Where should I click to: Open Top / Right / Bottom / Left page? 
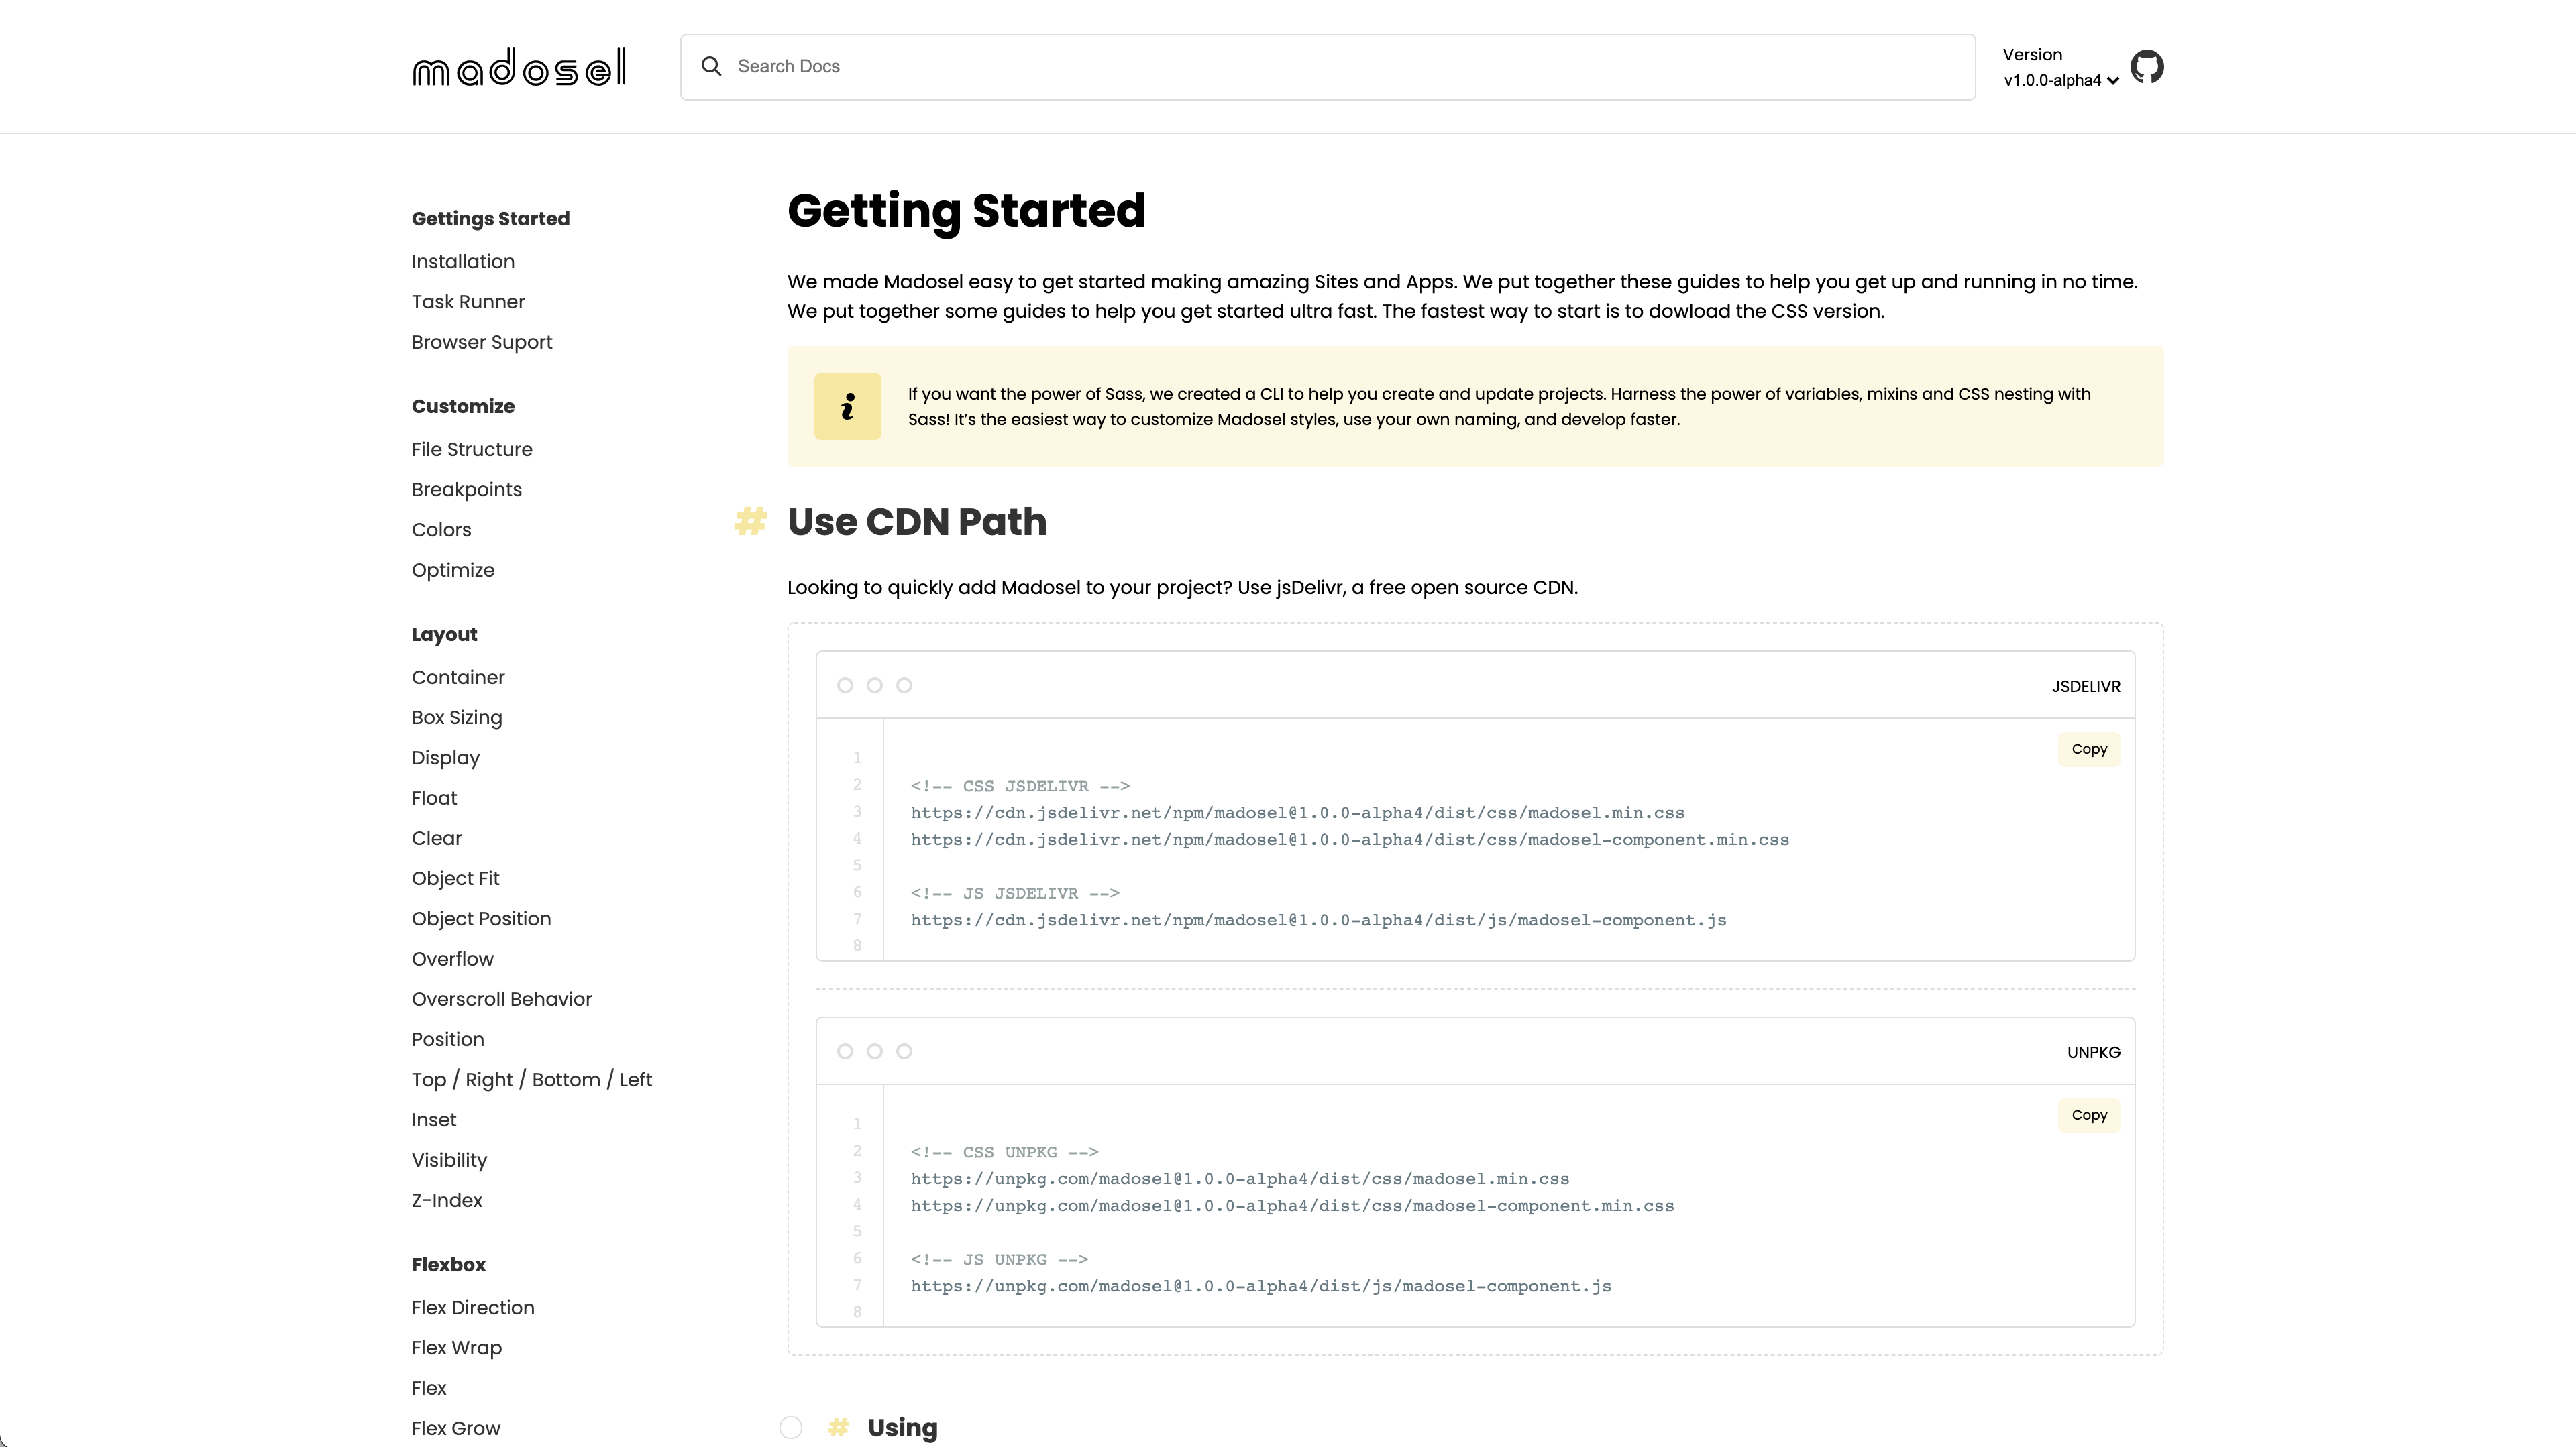click(x=532, y=1080)
